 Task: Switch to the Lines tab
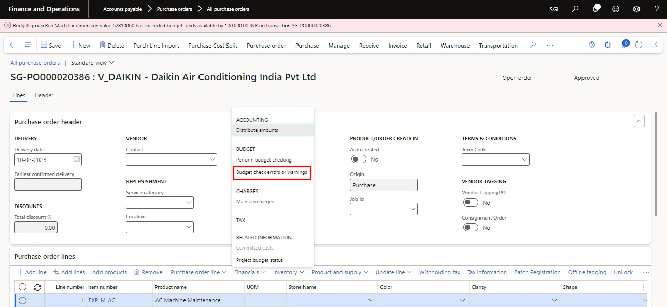[19, 95]
